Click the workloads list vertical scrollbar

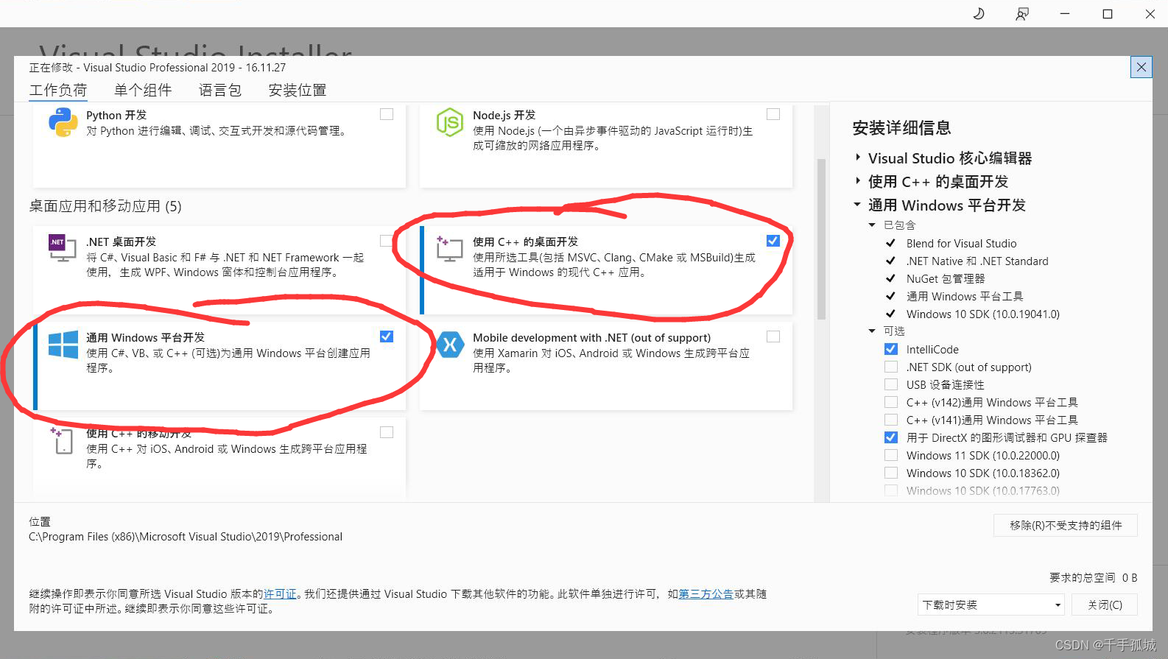pyautogui.click(x=821, y=239)
